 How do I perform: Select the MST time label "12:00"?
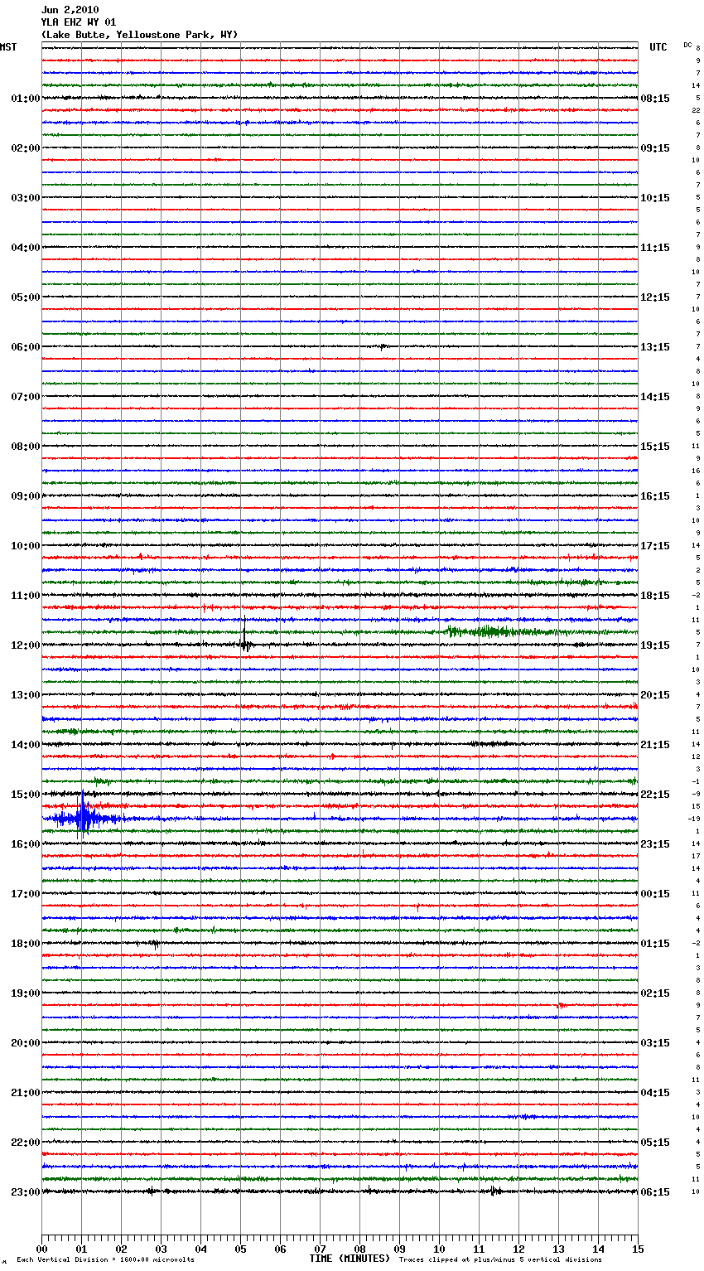(25, 645)
